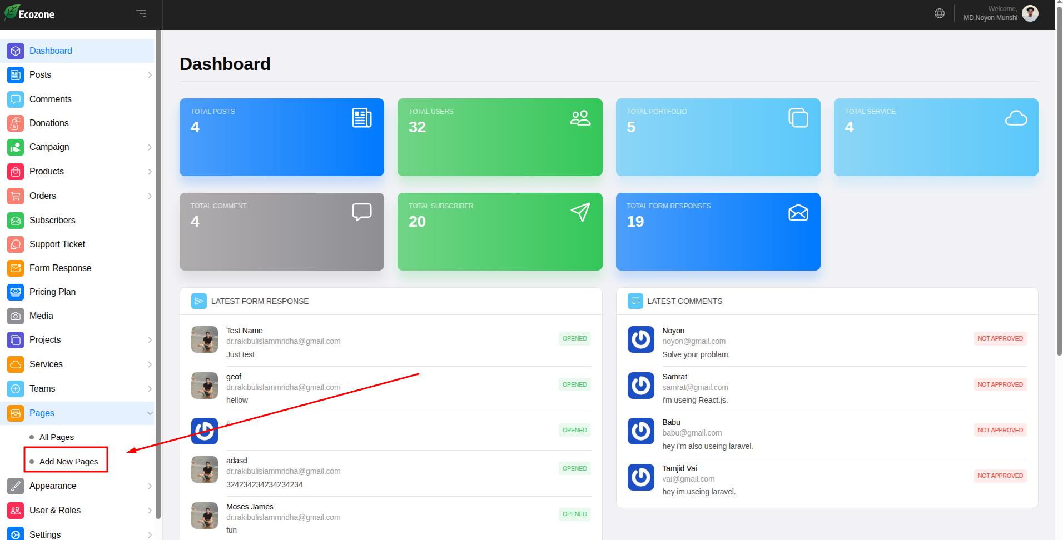1063x540 pixels.
Task: Expand the User & Roles chevron
Action: (150, 511)
